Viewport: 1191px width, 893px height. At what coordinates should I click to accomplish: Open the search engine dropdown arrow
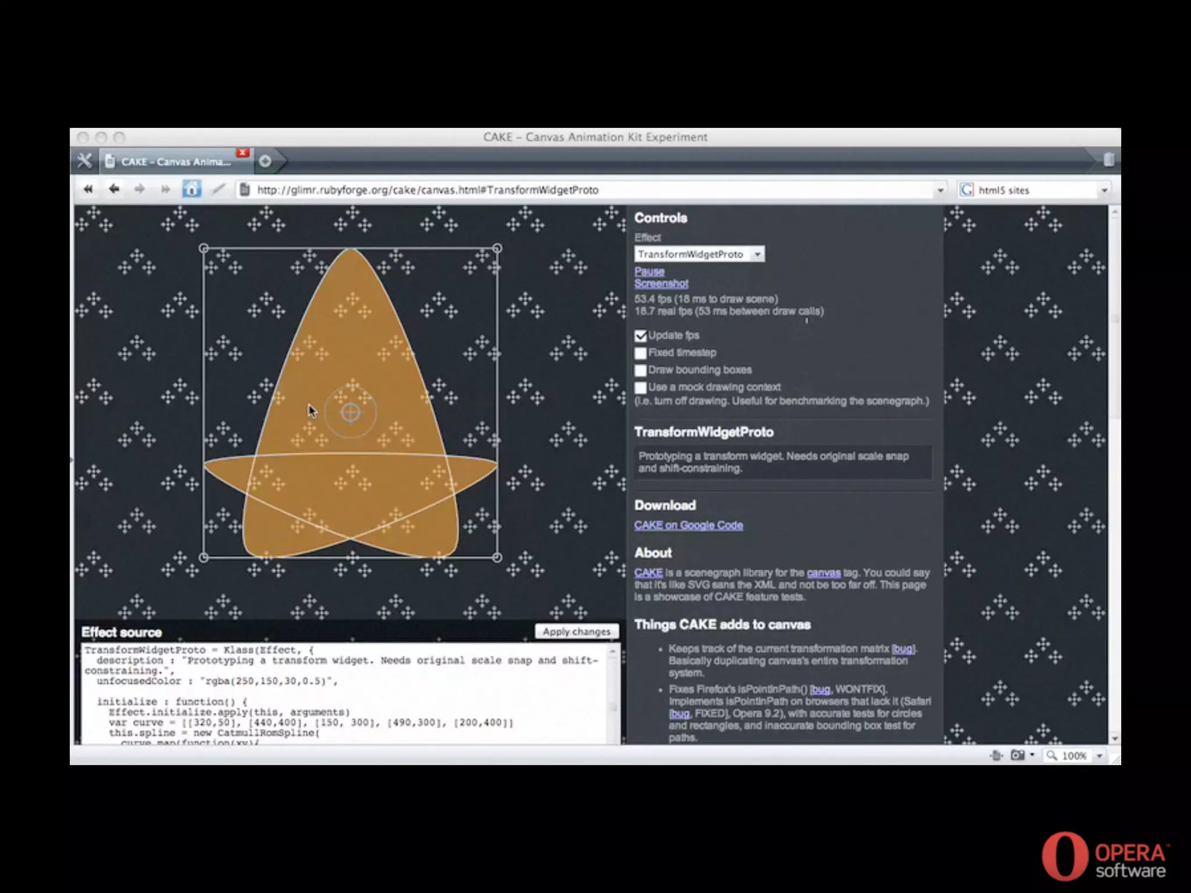coord(1104,190)
